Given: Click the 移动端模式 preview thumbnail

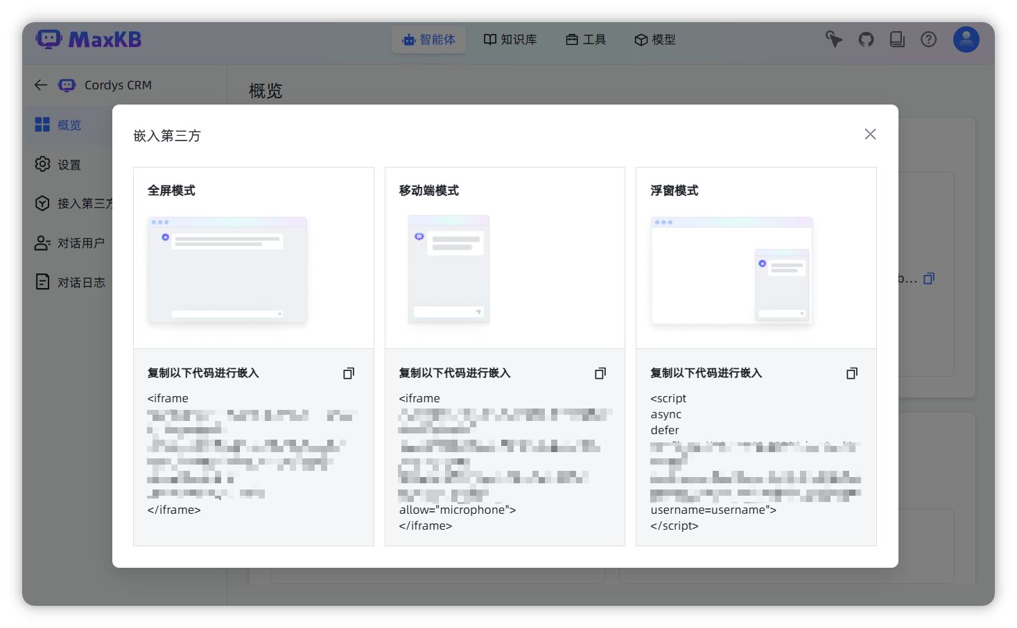Looking at the screenshot, I should coord(449,269).
